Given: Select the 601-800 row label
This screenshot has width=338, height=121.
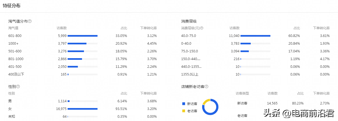Looking at the screenshot, I should pyautogui.click(x=15, y=36).
